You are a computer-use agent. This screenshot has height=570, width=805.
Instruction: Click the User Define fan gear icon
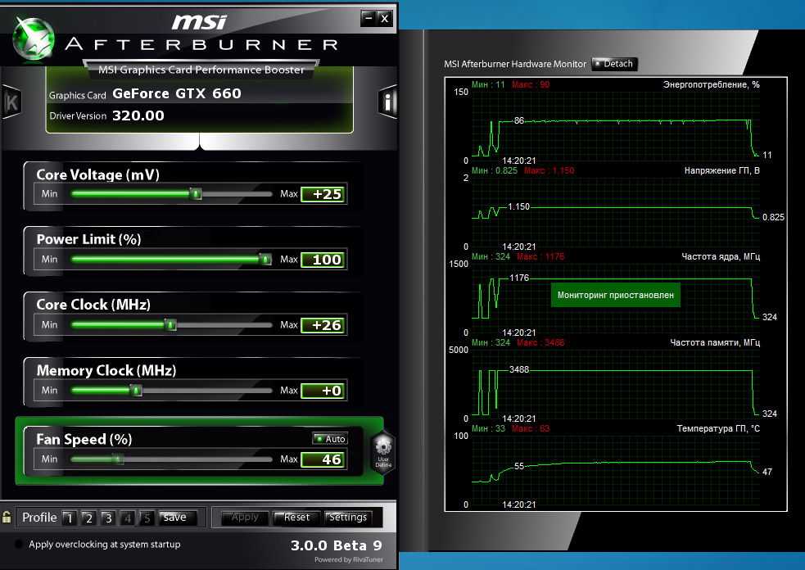[382, 452]
